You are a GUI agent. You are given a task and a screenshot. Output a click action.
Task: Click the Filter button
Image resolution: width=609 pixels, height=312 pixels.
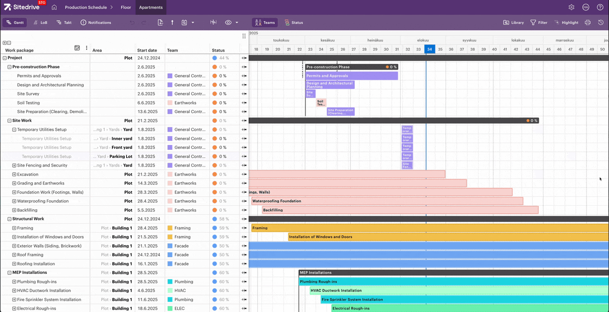[x=539, y=22]
